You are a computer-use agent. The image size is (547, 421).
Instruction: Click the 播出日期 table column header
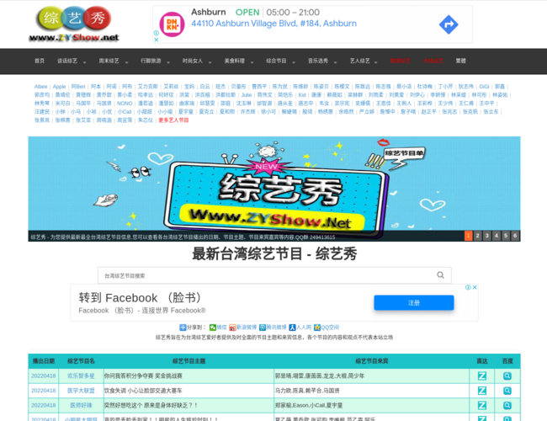(44, 361)
